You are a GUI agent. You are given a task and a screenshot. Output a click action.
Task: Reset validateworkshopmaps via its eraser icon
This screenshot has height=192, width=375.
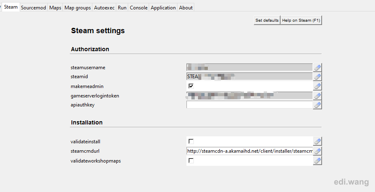pos(317,160)
